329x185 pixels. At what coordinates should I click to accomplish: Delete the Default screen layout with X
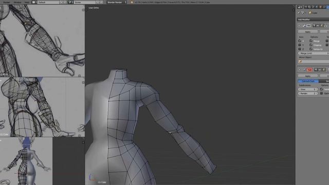(x=65, y=2)
